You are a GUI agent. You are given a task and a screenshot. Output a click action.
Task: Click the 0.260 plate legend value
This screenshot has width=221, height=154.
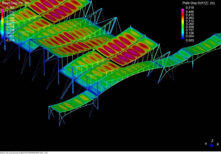point(190,24)
